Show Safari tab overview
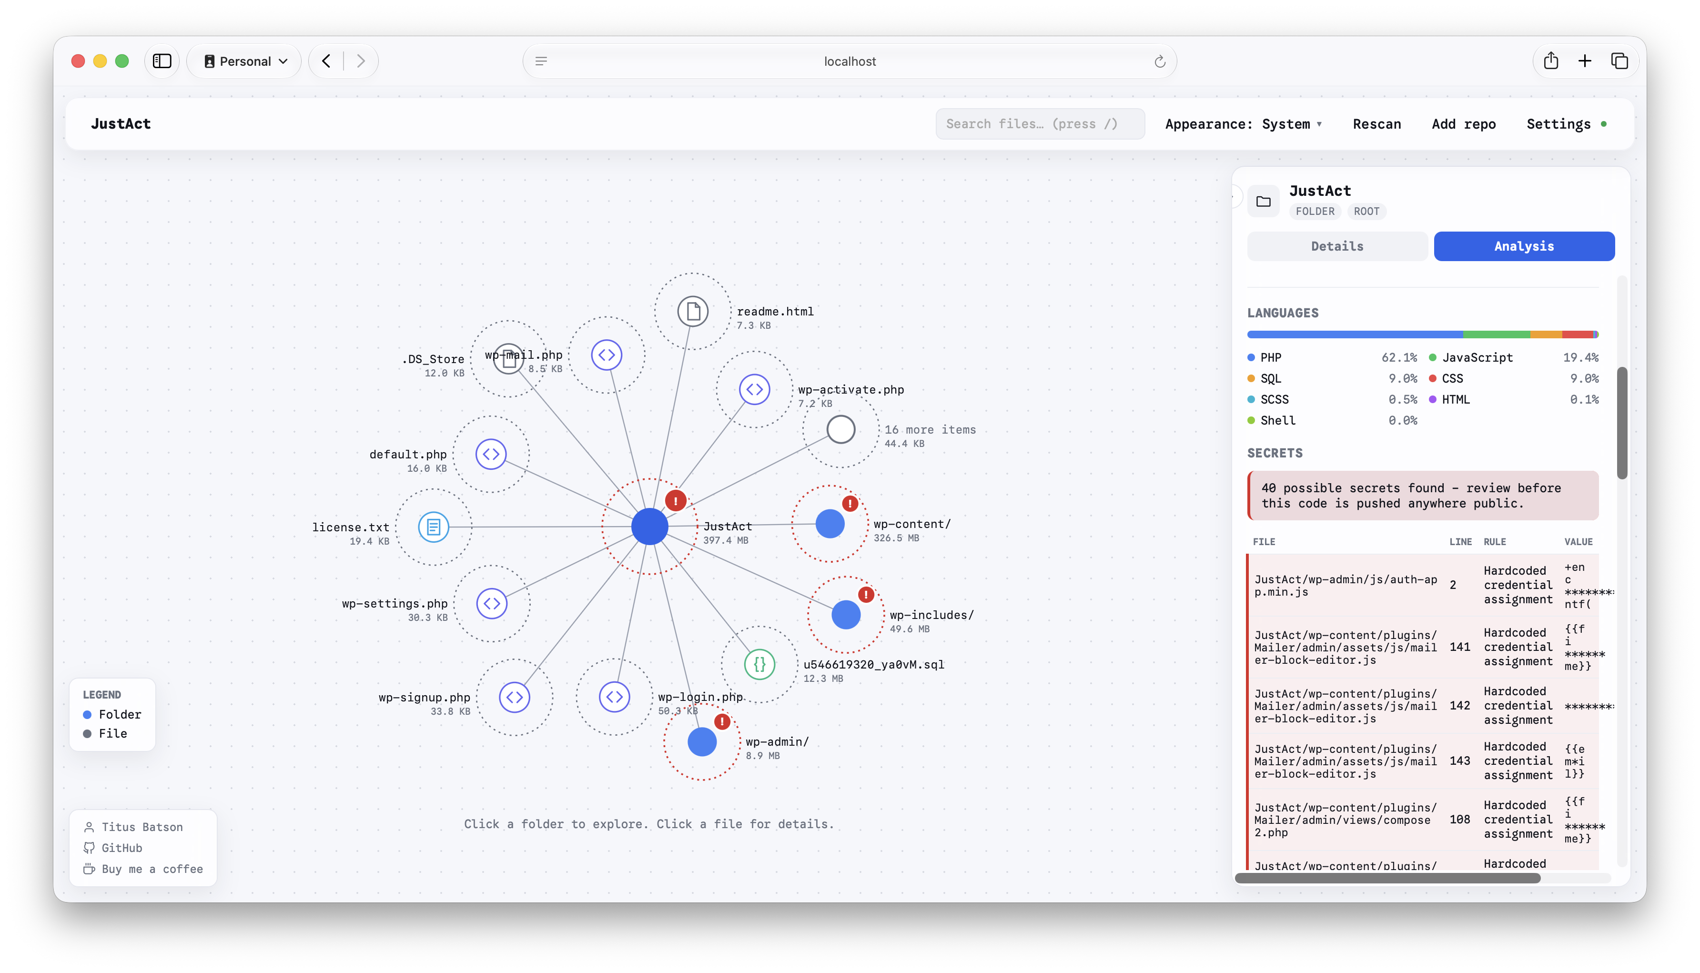Screen dimensions: 1700x973 (1619, 61)
